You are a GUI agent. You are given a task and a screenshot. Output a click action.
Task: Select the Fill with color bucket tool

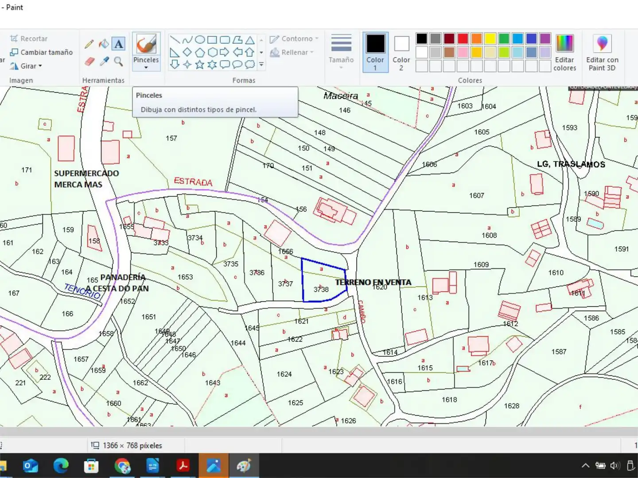click(104, 44)
